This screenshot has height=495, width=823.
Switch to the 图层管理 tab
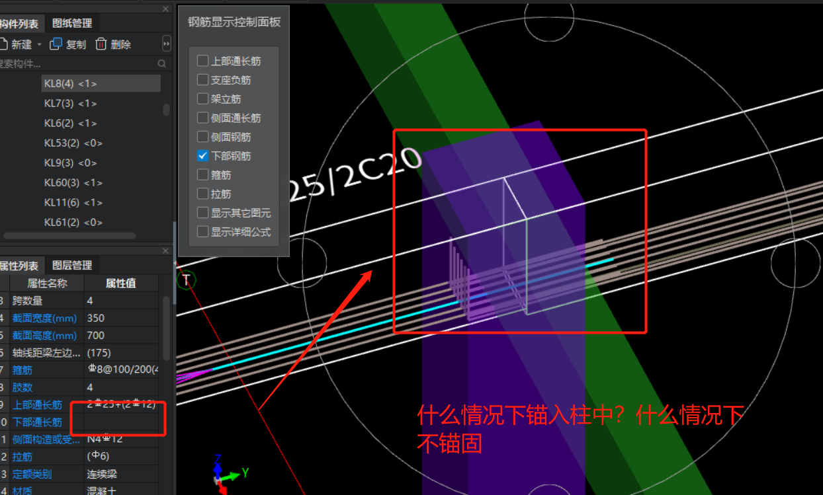tap(72, 265)
